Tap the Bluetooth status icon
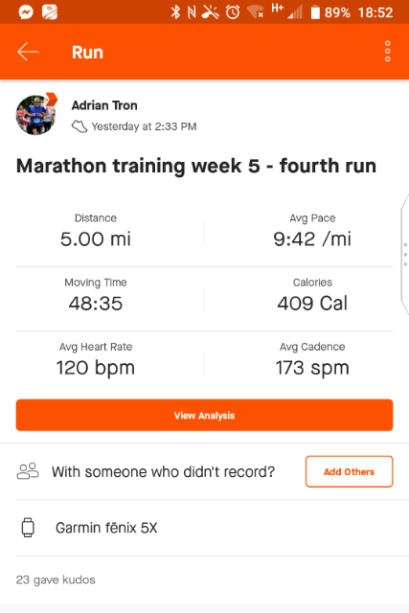 pyautogui.click(x=175, y=12)
